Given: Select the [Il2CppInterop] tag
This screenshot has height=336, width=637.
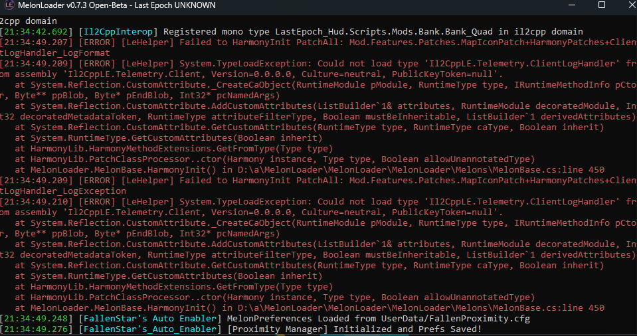Looking at the screenshot, I should point(119,32).
